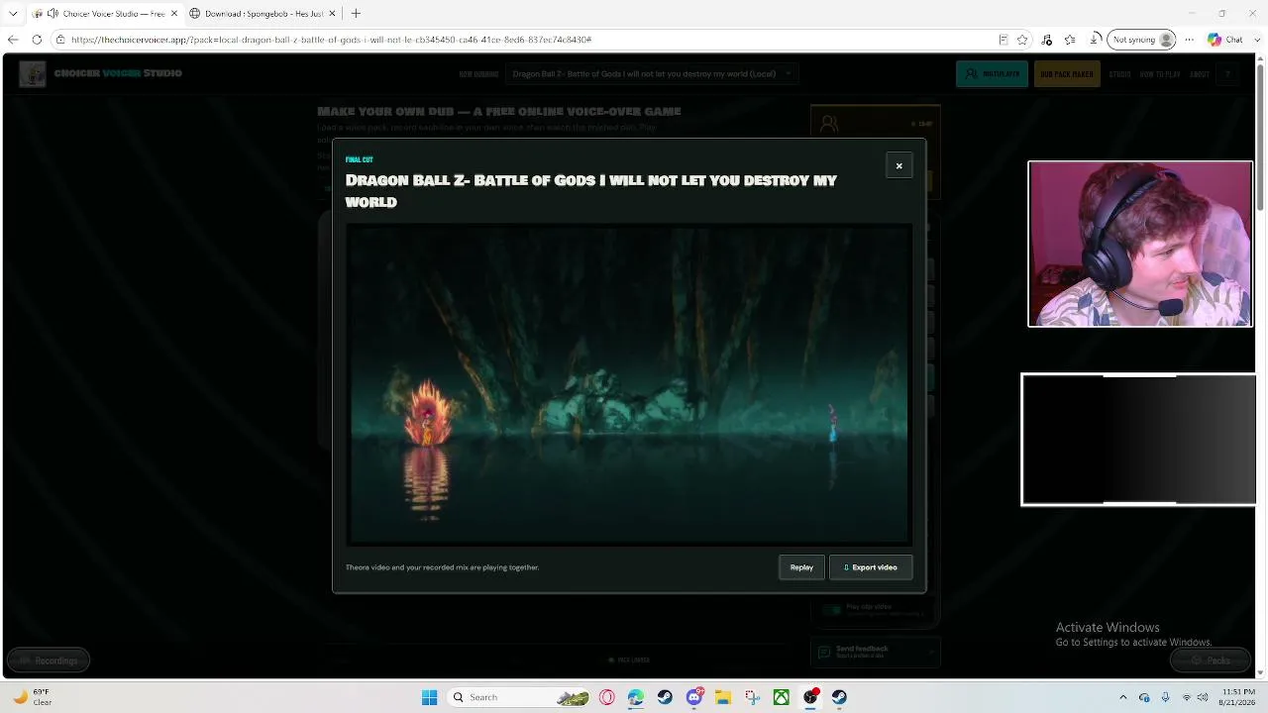Open the weather widget showing 69°F
This screenshot has height=713, width=1268.
coord(32,697)
